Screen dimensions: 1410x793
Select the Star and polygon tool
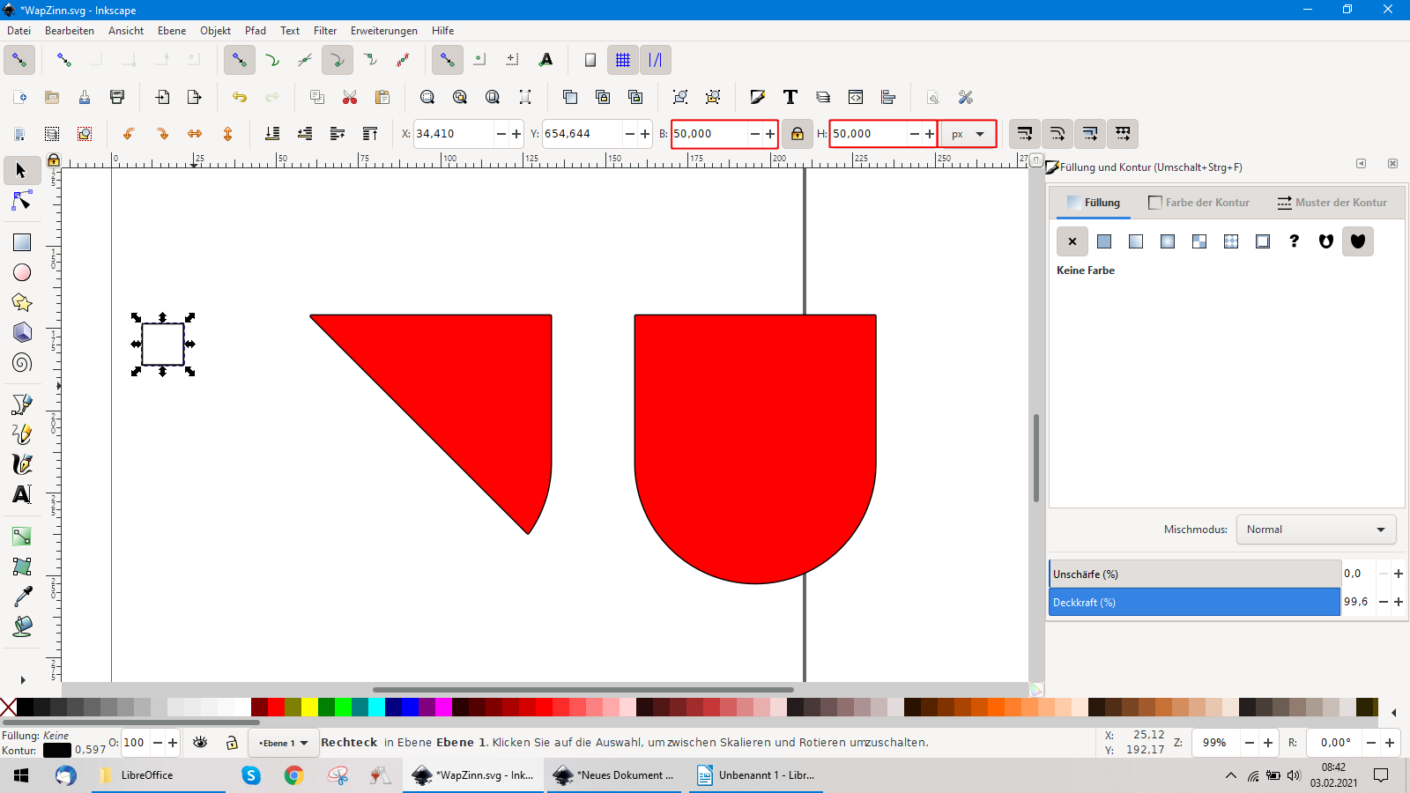[x=22, y=303]
